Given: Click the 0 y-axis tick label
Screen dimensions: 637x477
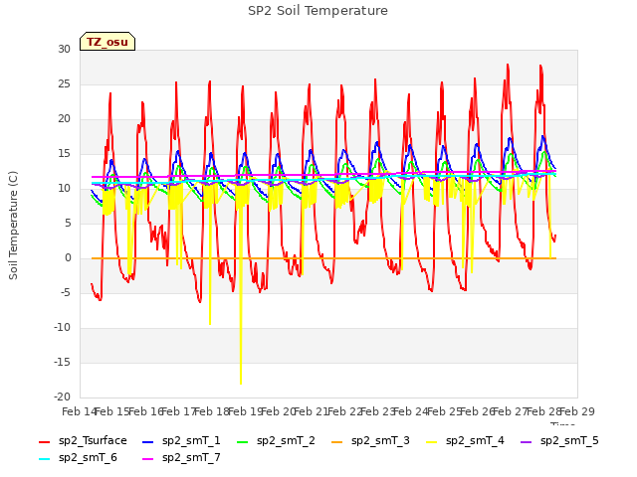Looking at the screenshot, I should coord(68,258).
